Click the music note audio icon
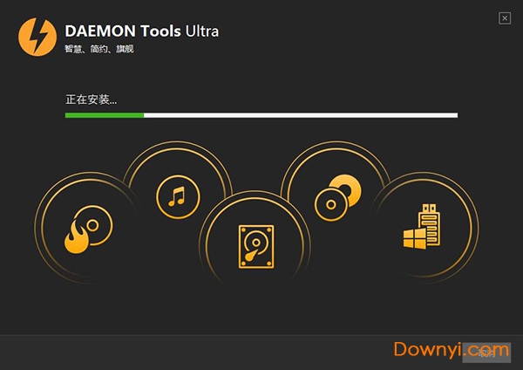Viewport: 523px width, 370px height. pos(178,196)
